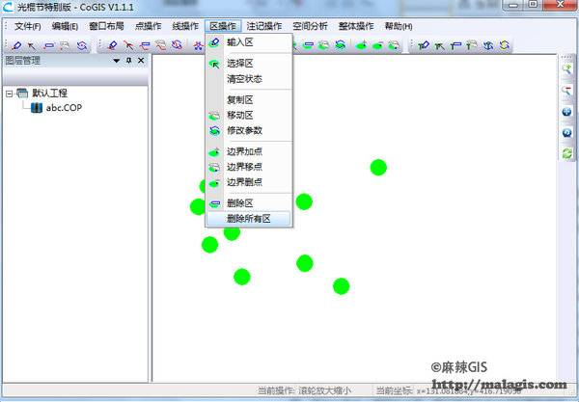The image size is (579, 402).
Task: Open the 编辑(E) menu
Action: [65, 26]
